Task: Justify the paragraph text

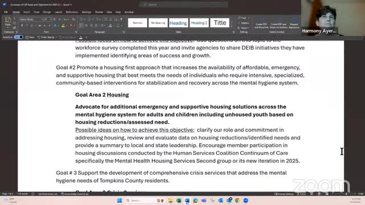Action: pos(96,25)
